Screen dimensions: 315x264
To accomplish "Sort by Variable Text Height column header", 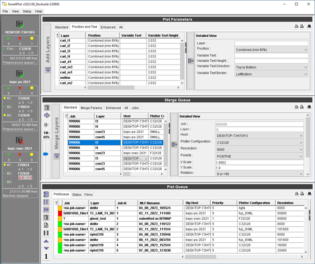I will (x=163, y=35).
